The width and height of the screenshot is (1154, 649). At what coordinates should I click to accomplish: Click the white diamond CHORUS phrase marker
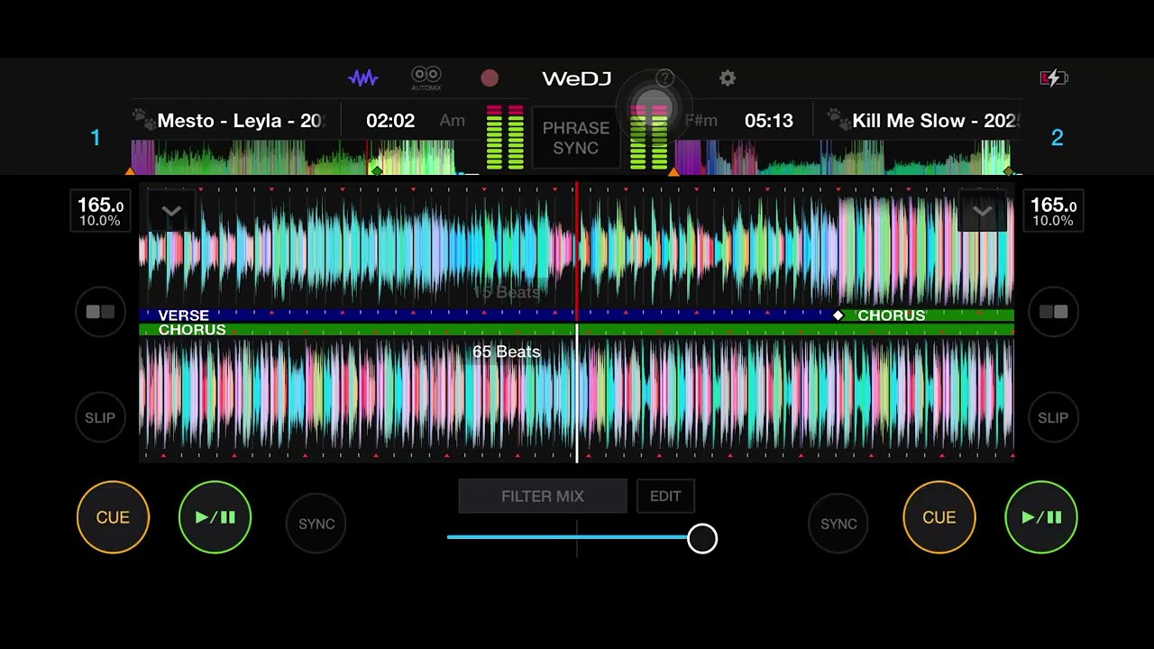(838, 315)
